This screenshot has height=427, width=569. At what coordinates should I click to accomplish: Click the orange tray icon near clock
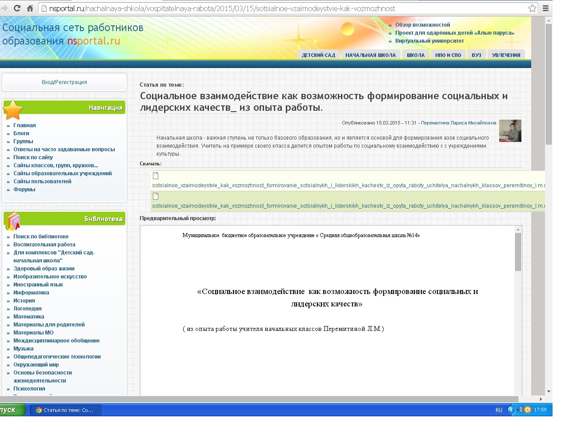point(528,410)
